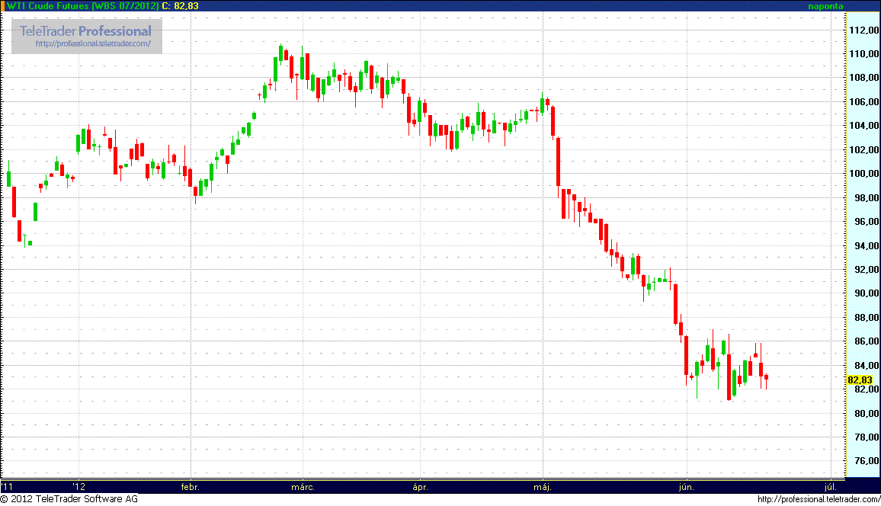The height and width of the screenshot is (506, 881).
Task: Click the yellow 82,83 current price marker
Action: coord(860,380)
